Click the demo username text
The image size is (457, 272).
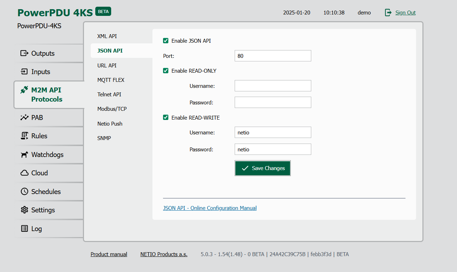(364, 12)
